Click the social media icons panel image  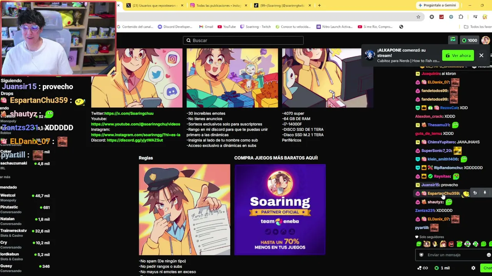click(x=136, y=78)
